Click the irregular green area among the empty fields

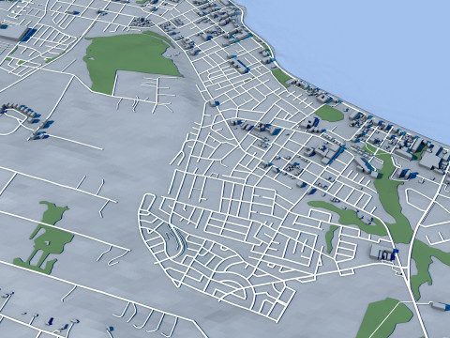(x=44, y=238)
